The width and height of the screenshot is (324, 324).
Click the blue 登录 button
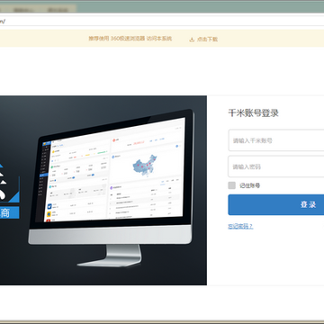click(x=276, y=204)
